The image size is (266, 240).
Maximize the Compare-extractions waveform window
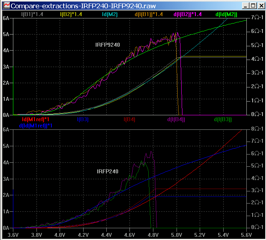[x=253, y=6]
